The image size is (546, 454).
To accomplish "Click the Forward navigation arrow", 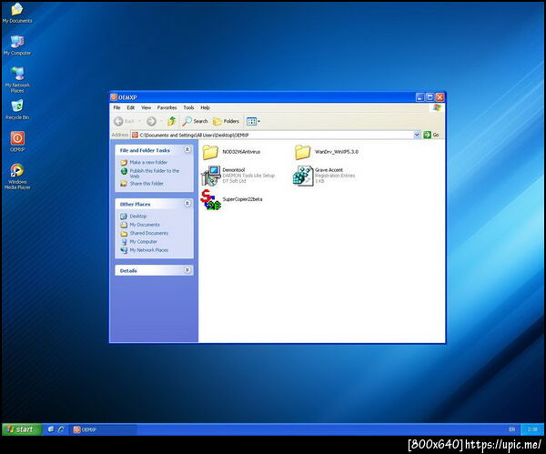I will tap(151, 121).
